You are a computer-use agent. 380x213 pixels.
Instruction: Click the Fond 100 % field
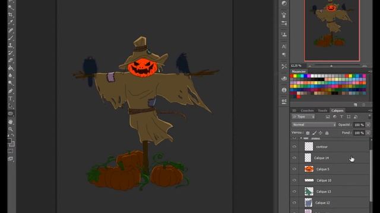click(x=359, y=133)
